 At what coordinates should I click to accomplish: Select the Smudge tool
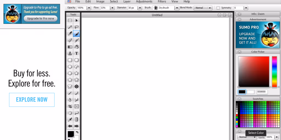pos(77,100)
